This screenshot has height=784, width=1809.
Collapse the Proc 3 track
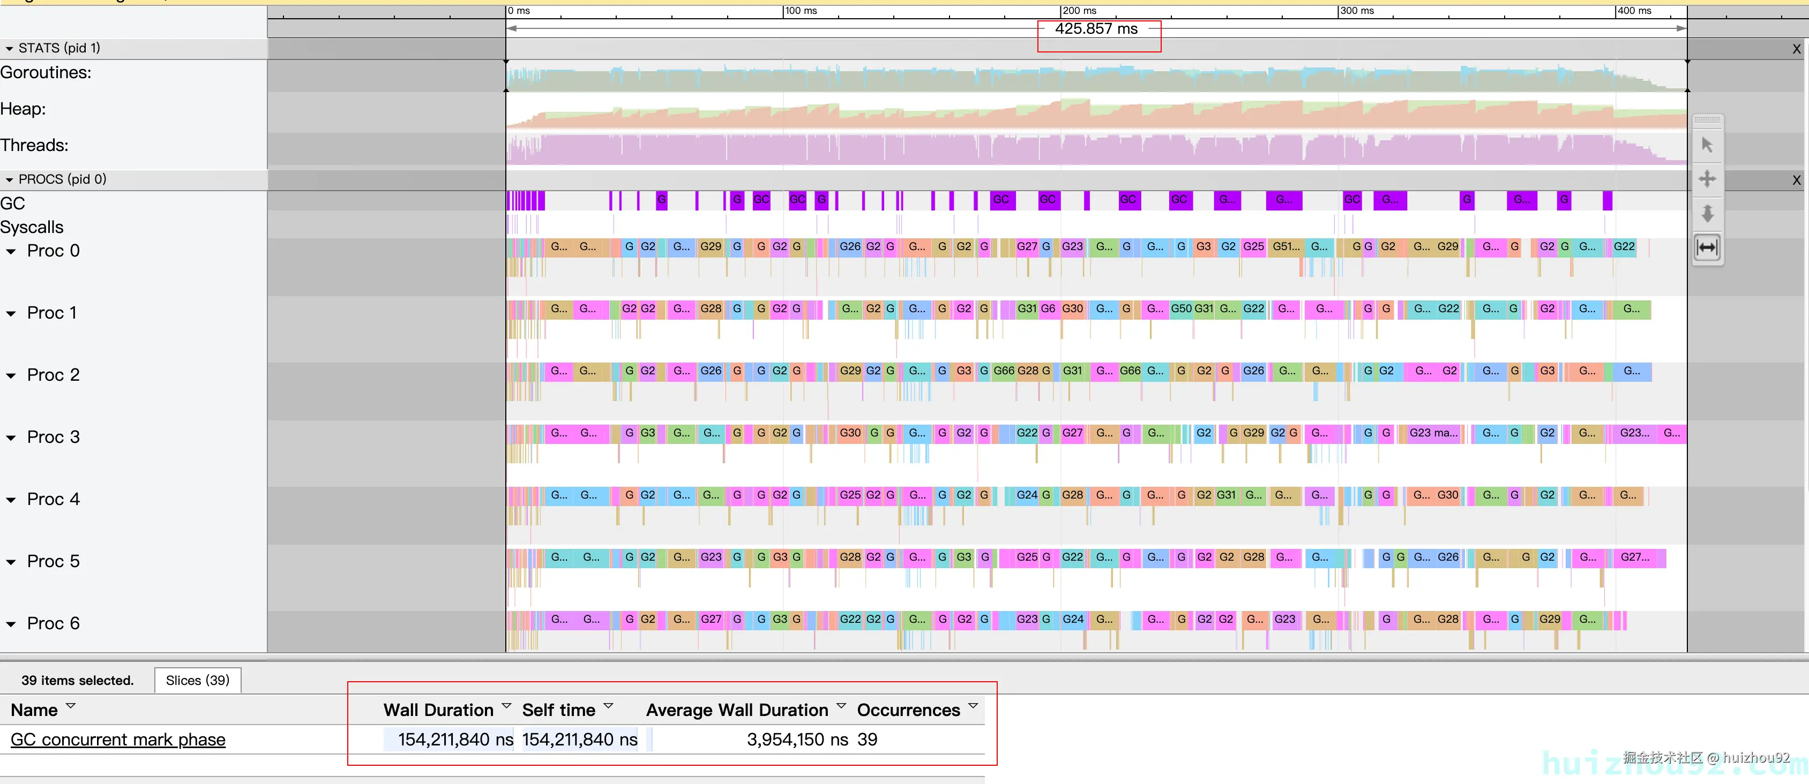pyautogui.click(x=11, y=438)
